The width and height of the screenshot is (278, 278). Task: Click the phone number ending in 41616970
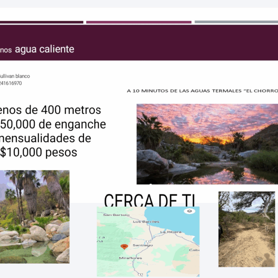(11, 83)
